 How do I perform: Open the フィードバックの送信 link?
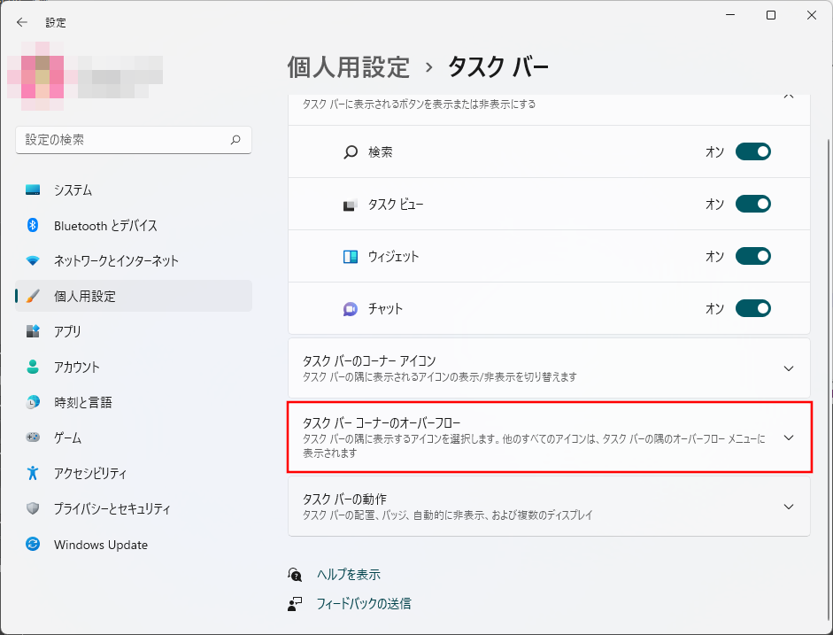[363, 604]
